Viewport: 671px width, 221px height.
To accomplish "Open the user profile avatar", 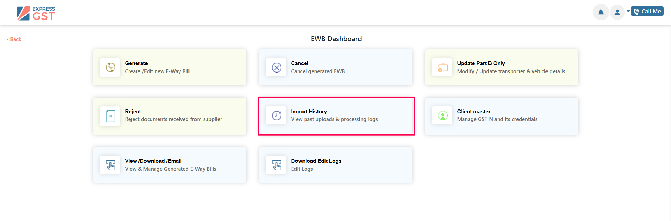I will tap(617, 13).
